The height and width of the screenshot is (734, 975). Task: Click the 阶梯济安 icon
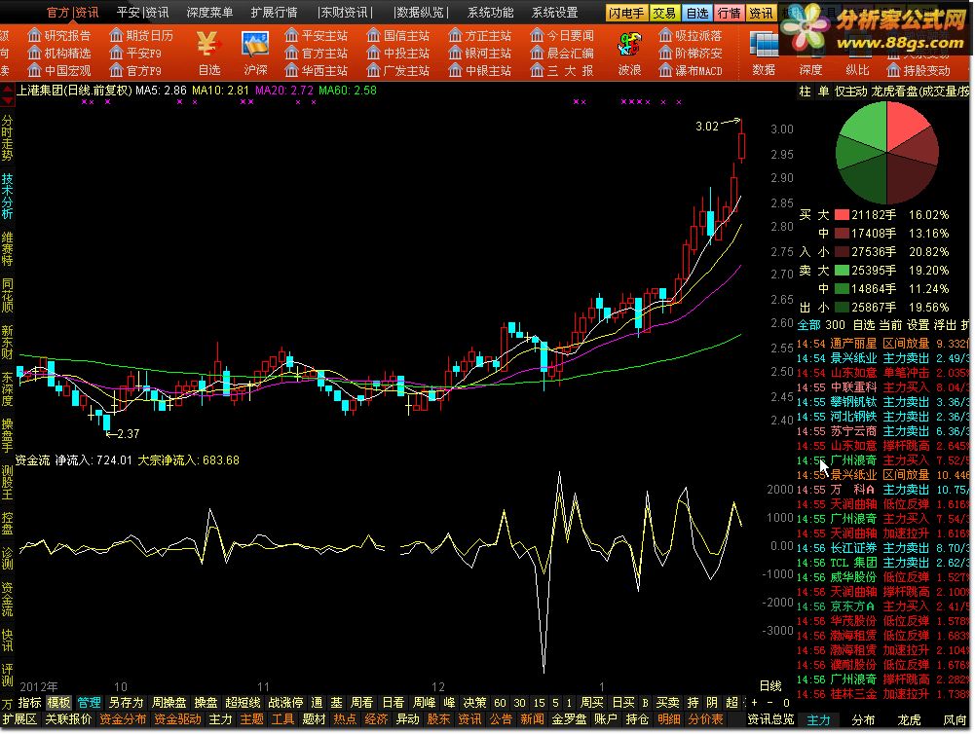point(691,53)
